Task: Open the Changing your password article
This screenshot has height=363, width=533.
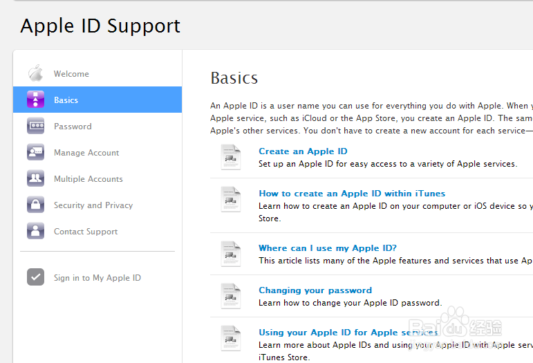Action: tap(315, 290)
